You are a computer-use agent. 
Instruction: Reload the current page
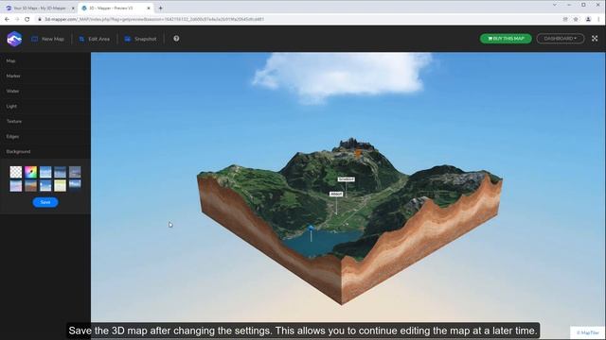[27, 19]
